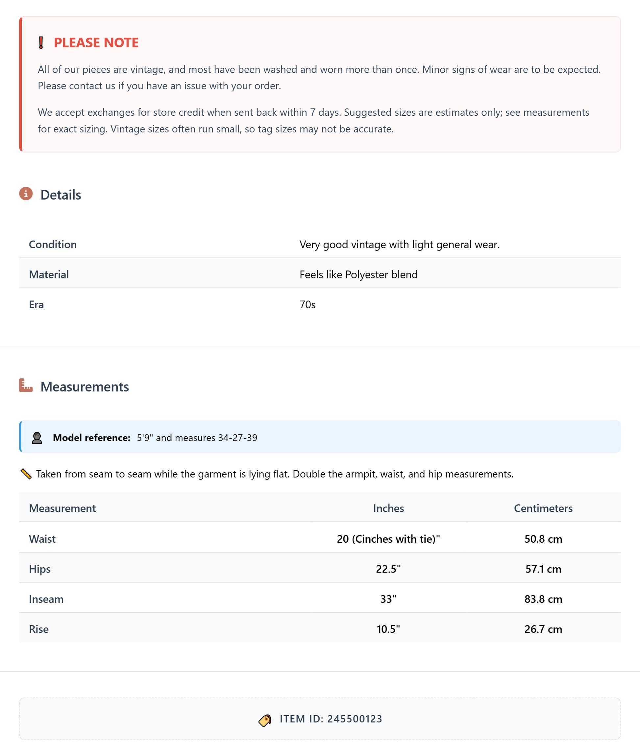Click the Hips 57.1 cm cell
Image resolution: width=640 pixels, height=756 pixels.
(543, 569)
